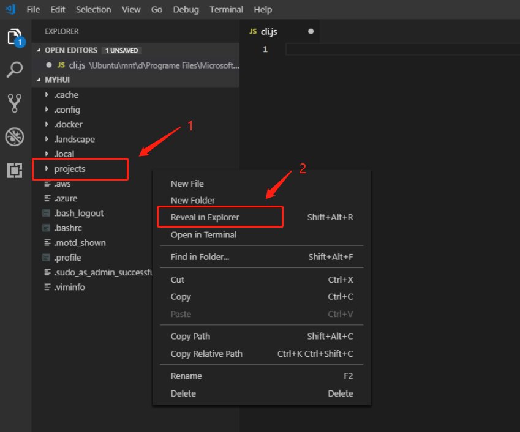
Task: Collapse the MYHUI workspace section
Action: [40, 80]
